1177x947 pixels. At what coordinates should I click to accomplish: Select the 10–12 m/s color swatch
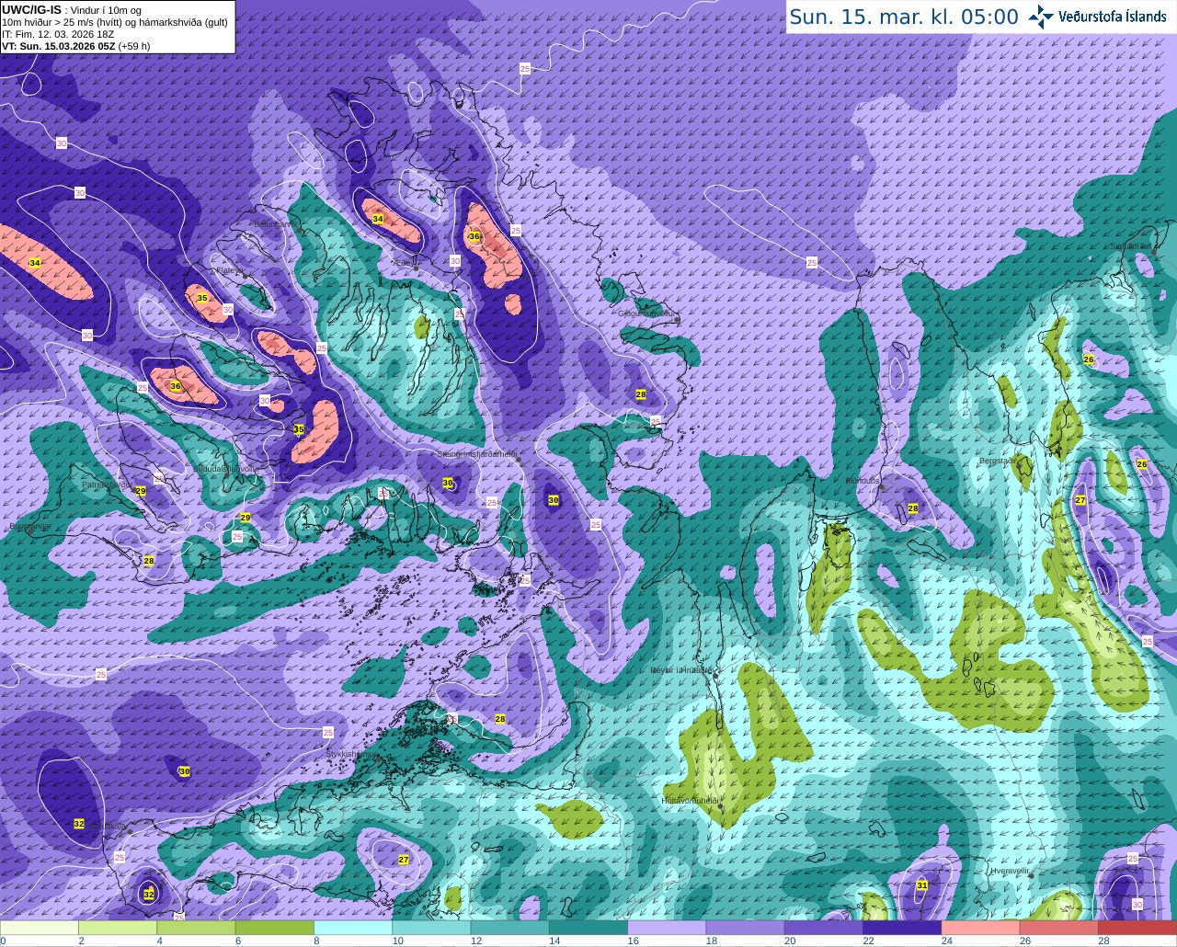pyautogui.click(x=432, y=928)
